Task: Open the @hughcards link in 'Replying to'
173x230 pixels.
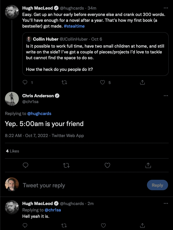Action: pos(39,114)
